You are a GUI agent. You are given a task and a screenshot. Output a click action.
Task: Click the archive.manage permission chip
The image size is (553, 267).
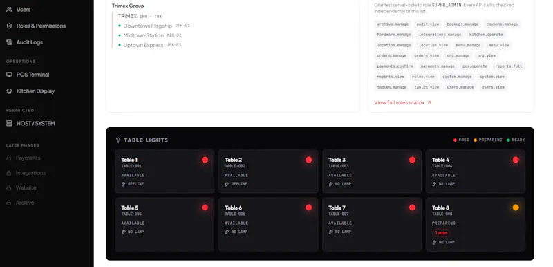click(x=393, y=24)
